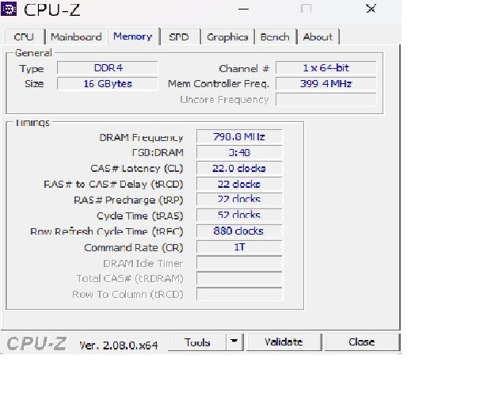The width and height of the screenshot is (495, 420).
Task: Click the 22.0 clocks CAS latency value
Action: point(239,168)
